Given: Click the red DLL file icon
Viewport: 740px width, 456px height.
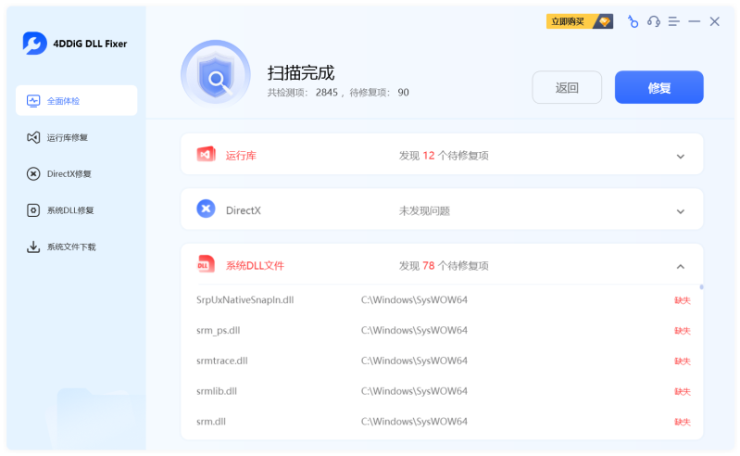Looking at the screenshot, I should [x=206, y=264].
